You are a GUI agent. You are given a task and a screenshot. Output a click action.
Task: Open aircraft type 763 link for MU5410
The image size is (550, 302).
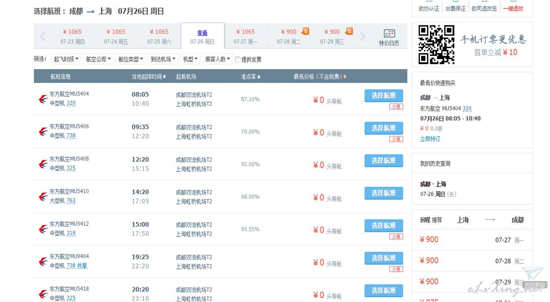point(71,201)
